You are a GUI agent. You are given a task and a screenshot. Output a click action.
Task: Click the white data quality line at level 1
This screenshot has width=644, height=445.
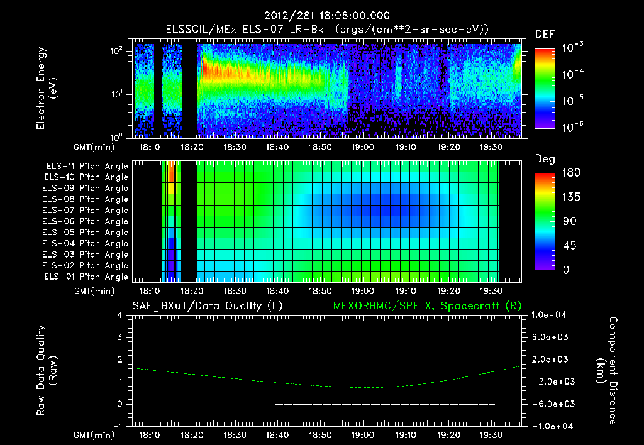pyautogui.click(x=215, y=382)
